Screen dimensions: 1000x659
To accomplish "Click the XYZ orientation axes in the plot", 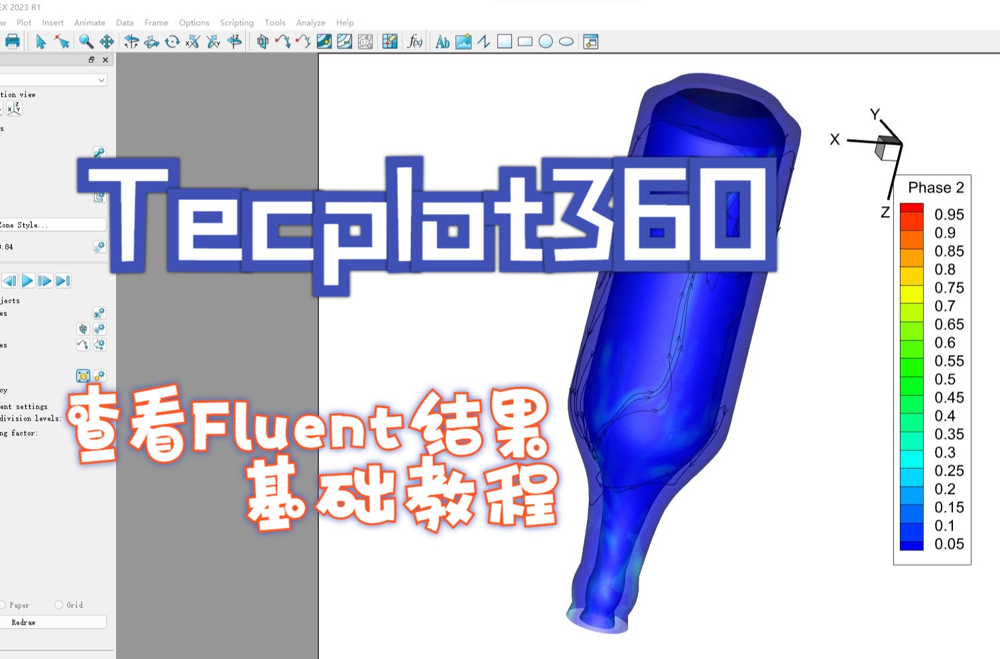I will [x=874, y=162].
